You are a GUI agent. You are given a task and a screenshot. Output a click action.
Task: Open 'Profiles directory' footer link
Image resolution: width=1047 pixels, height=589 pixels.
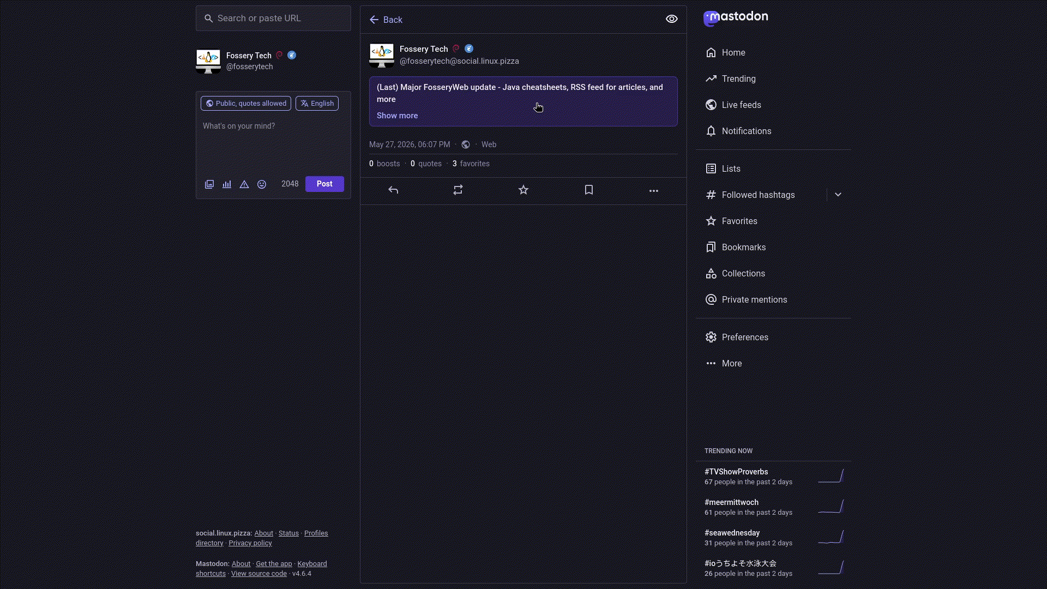pos(316,533)
